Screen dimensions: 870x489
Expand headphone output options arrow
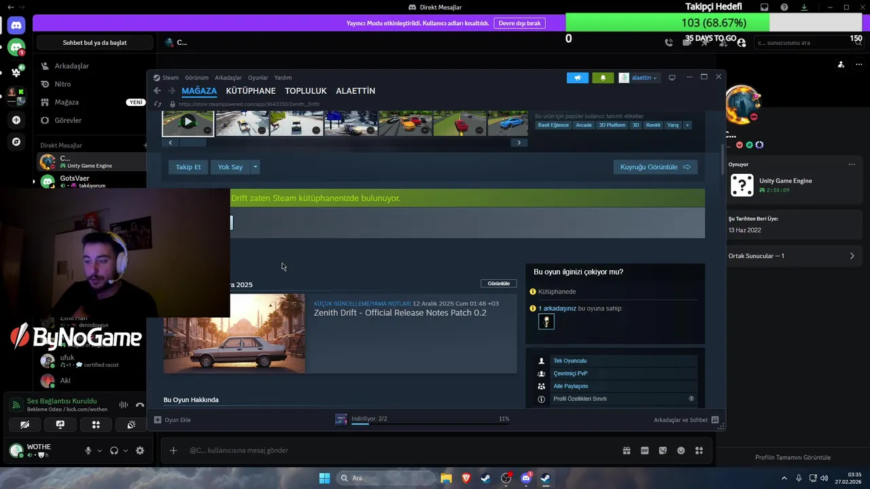point(125,450)
